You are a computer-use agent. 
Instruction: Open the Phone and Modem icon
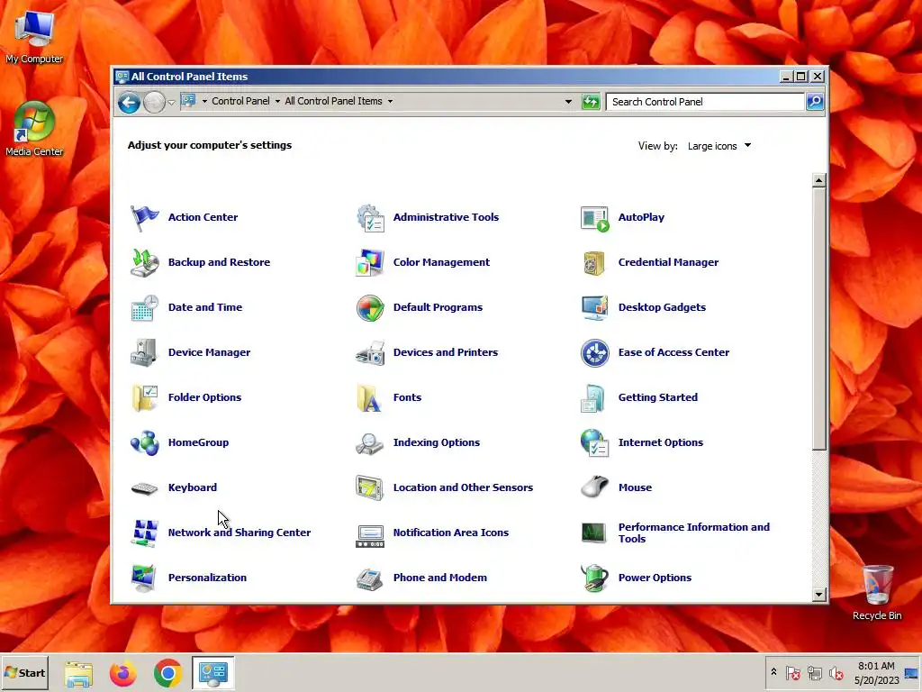(370, 578)
